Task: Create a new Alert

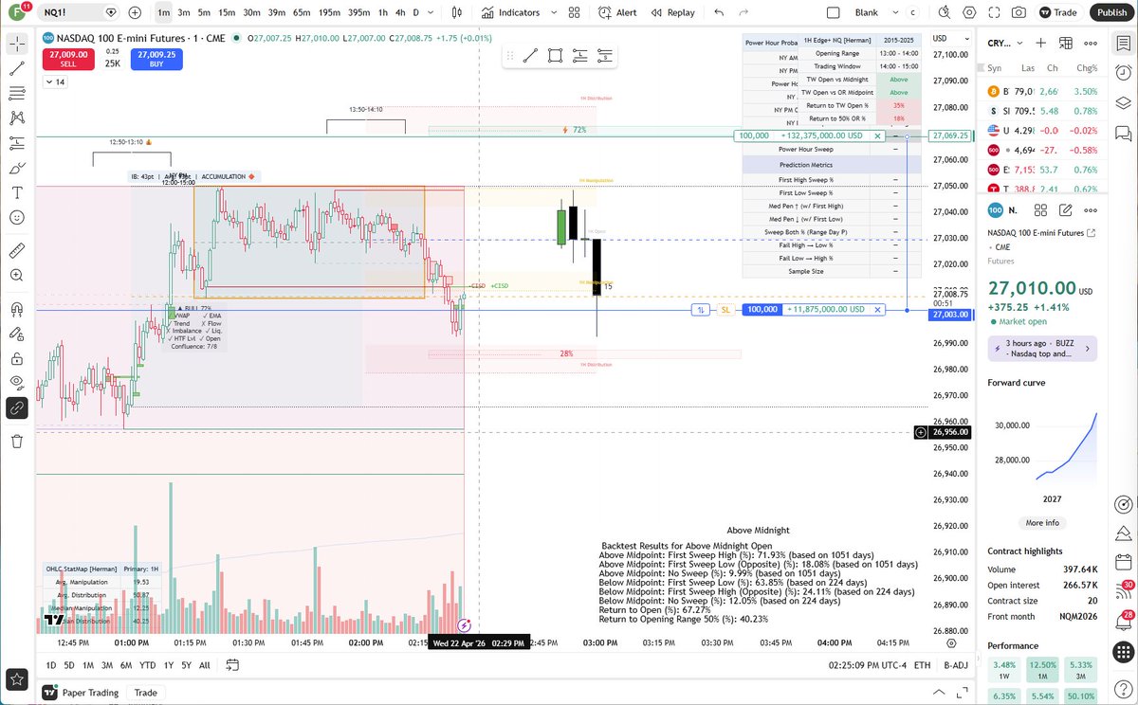Action: click(x=617, y=12)
